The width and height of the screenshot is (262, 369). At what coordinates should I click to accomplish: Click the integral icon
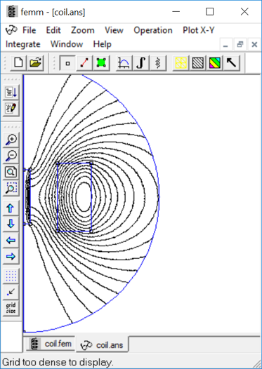tap(140, 63)
